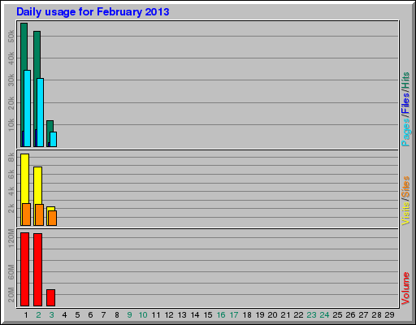416x325 pixels.
Task: Click day '27' on the x-axis
Action: 363,315
